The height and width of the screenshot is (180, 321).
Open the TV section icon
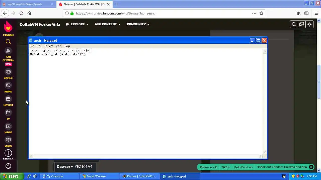[x=8, y=113]
